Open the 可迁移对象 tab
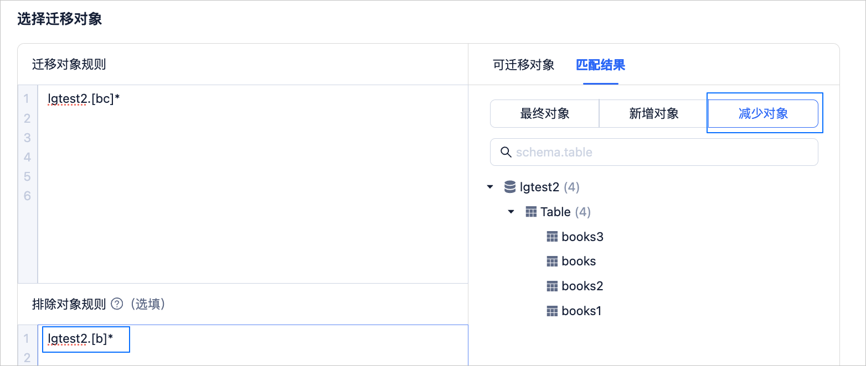Screen dimensions: 866x366 [523, 65]
